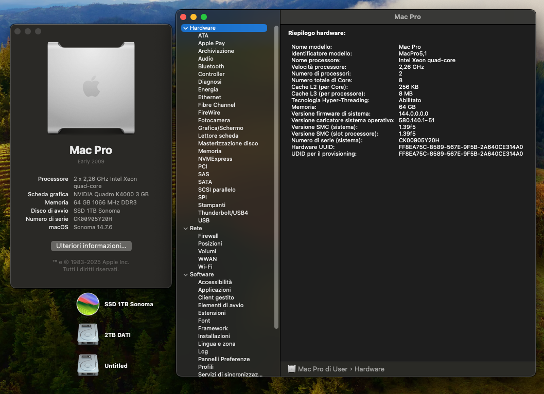Select SCSI parallelo entry
The height and width of the screenshot is (394, 544).
pyautogui.click(x=217, y=190)
